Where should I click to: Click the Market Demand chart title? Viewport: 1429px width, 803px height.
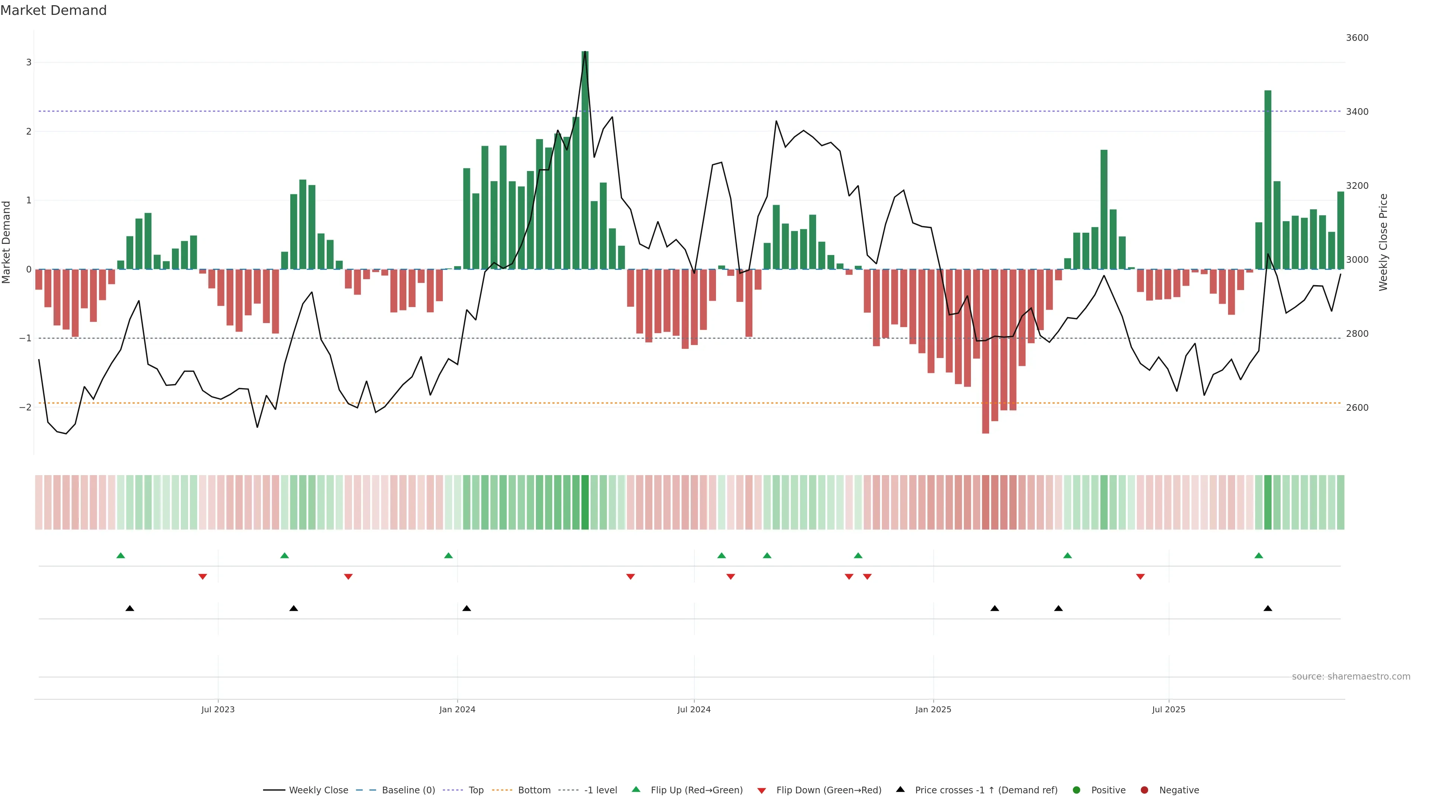click(53, 10)
